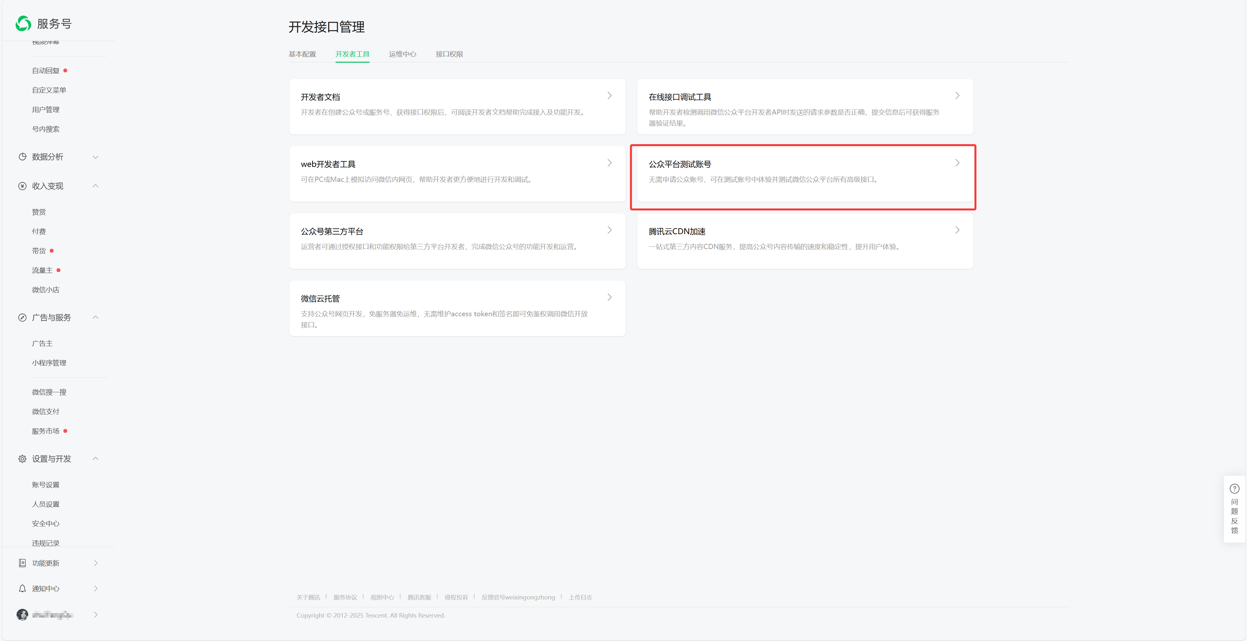
Task: Open 数据分析 using its clock icon
Action: tap(22, 156)
